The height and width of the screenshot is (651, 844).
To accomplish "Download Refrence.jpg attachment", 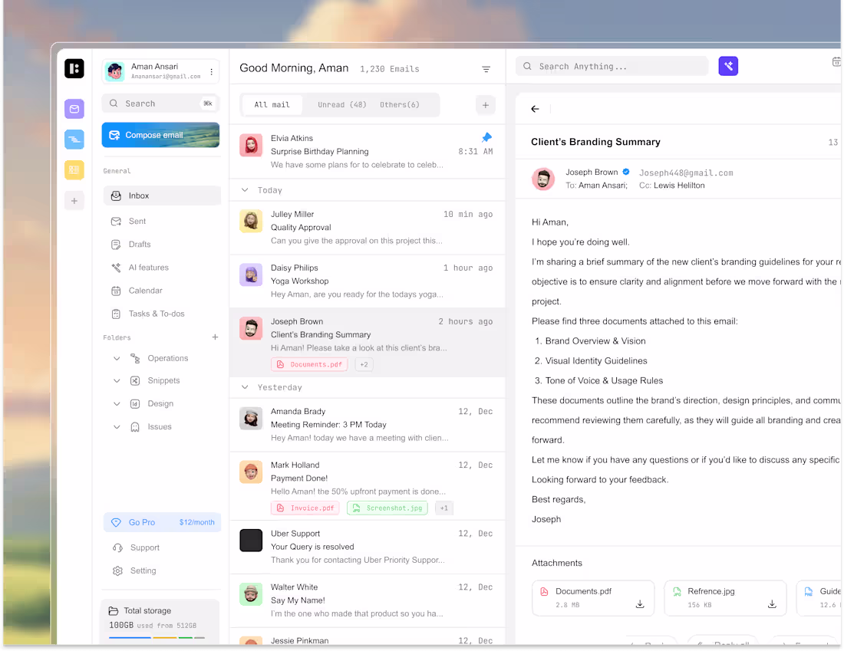I will [x=772, y=605].
